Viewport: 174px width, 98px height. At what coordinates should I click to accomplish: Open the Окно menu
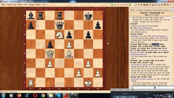point(44,5)
